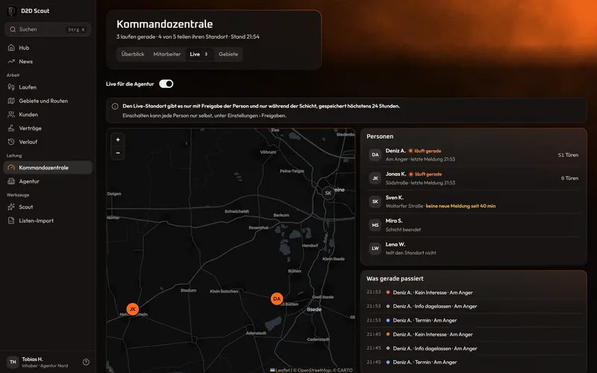Click the DA avatar in Personen
The height and width of the screenshot is (373, 597).
375,155
